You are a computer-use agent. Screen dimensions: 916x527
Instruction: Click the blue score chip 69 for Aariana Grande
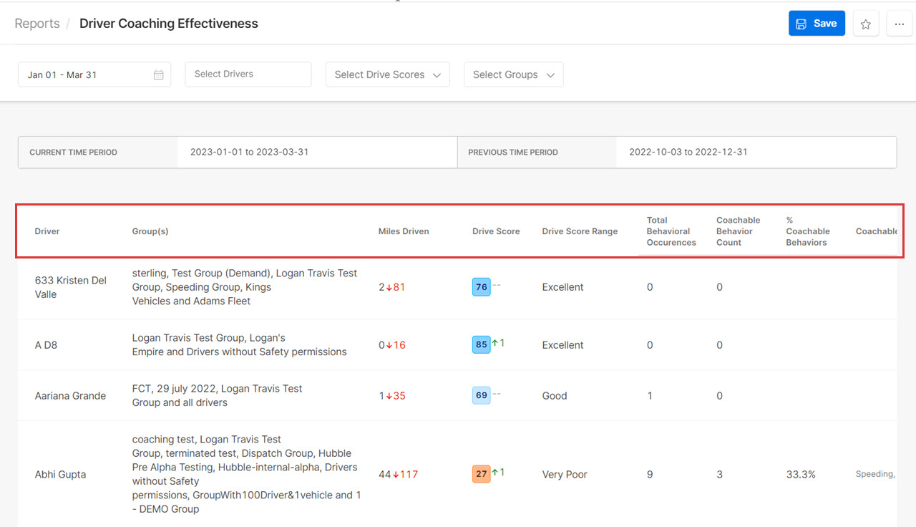tap(481, 395)
